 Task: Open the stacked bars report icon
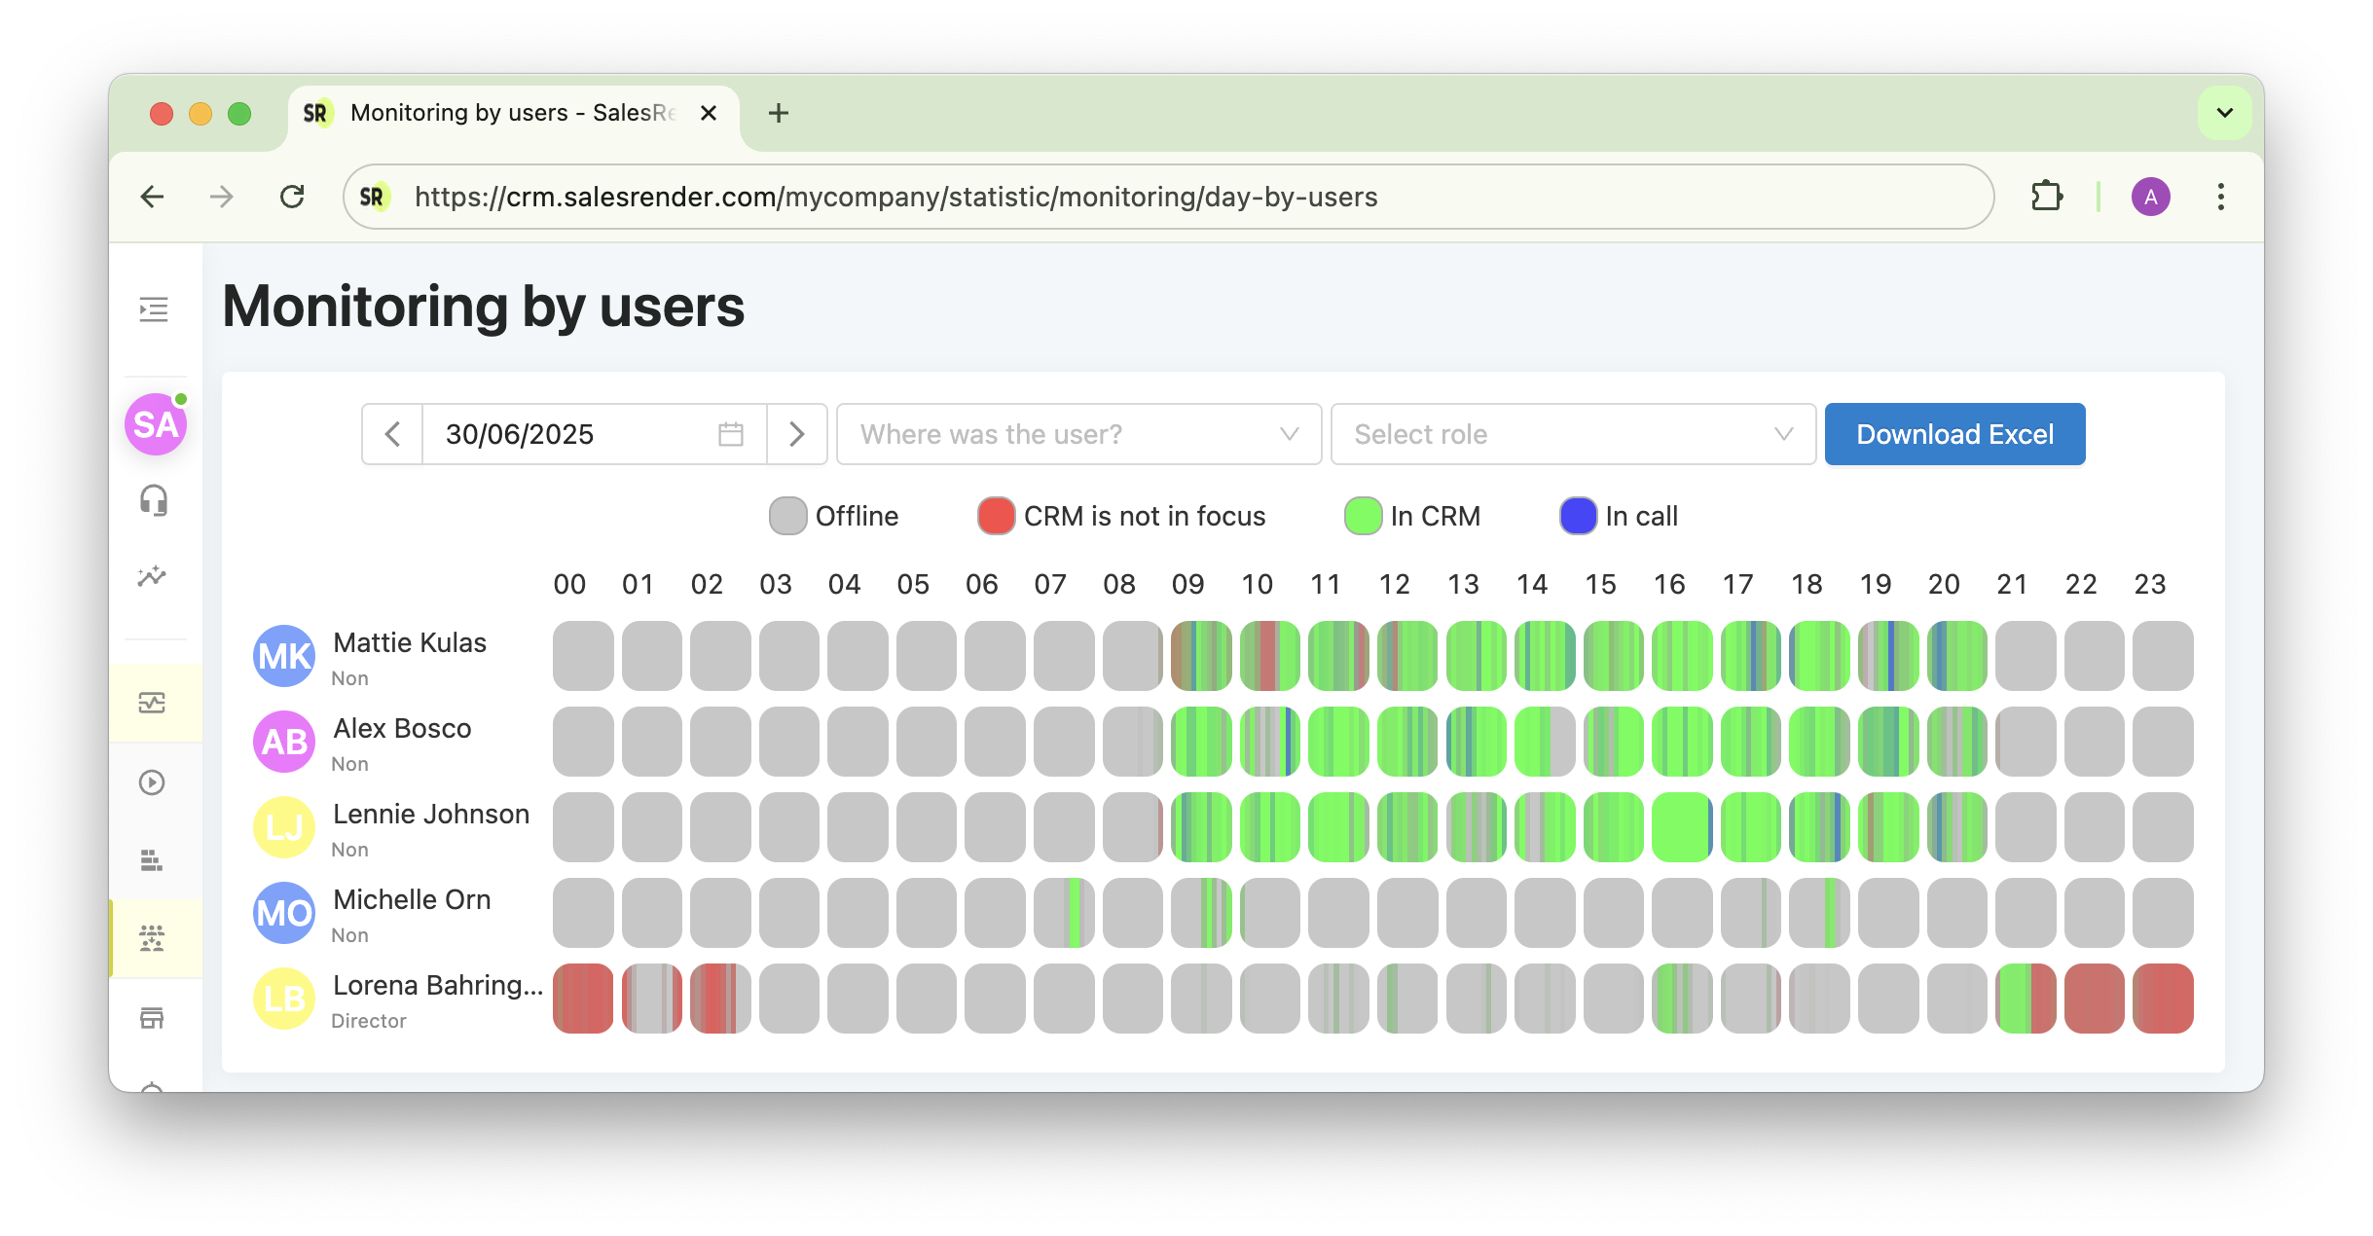[x=152, y=860]
